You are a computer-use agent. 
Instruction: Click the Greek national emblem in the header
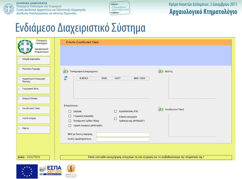click(9, 9)
